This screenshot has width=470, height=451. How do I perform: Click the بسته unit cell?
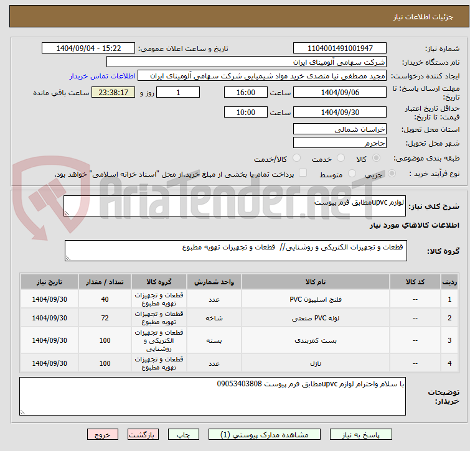click(x=214, y=340)
